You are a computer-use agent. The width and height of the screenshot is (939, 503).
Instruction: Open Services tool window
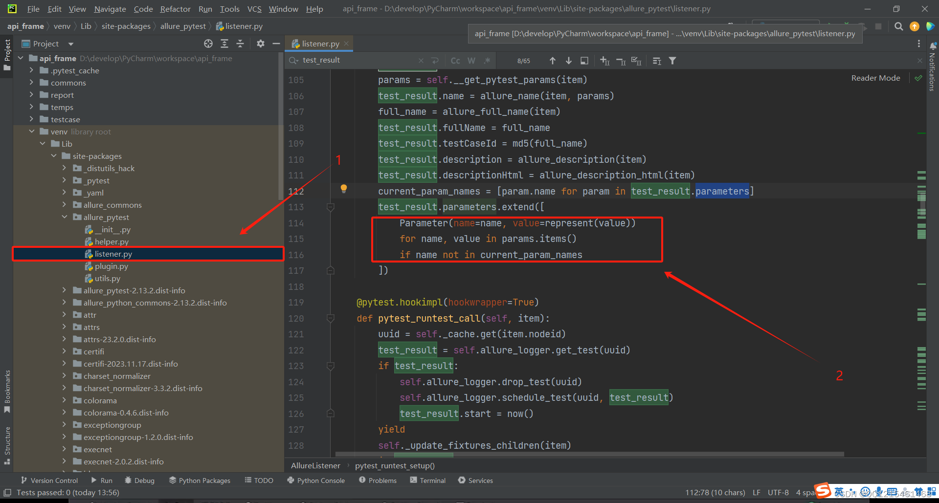coord(475,481)
